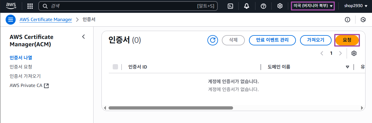The height and width of the screenshot is (123, 372).
Task: Sort by 도메인 이름 column arrow
Action: (348, 67)
